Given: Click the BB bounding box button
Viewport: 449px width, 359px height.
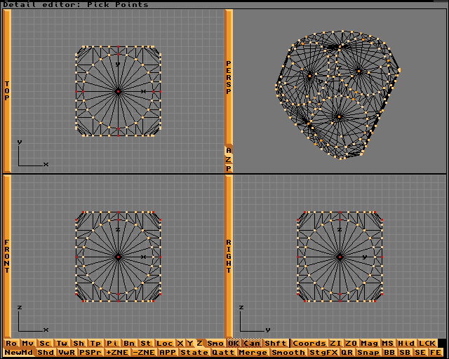Looking at the screenshot, I should pyautogui.click(x=389, y=353).
